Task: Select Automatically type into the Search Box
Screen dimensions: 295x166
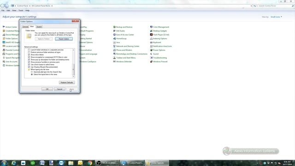Action: [32, 72]
